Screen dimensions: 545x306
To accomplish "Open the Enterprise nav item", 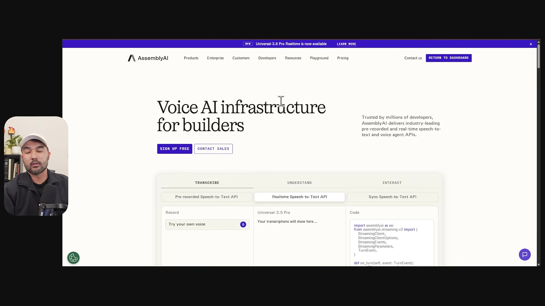I will pyautogui.click(x=215, y=58).
